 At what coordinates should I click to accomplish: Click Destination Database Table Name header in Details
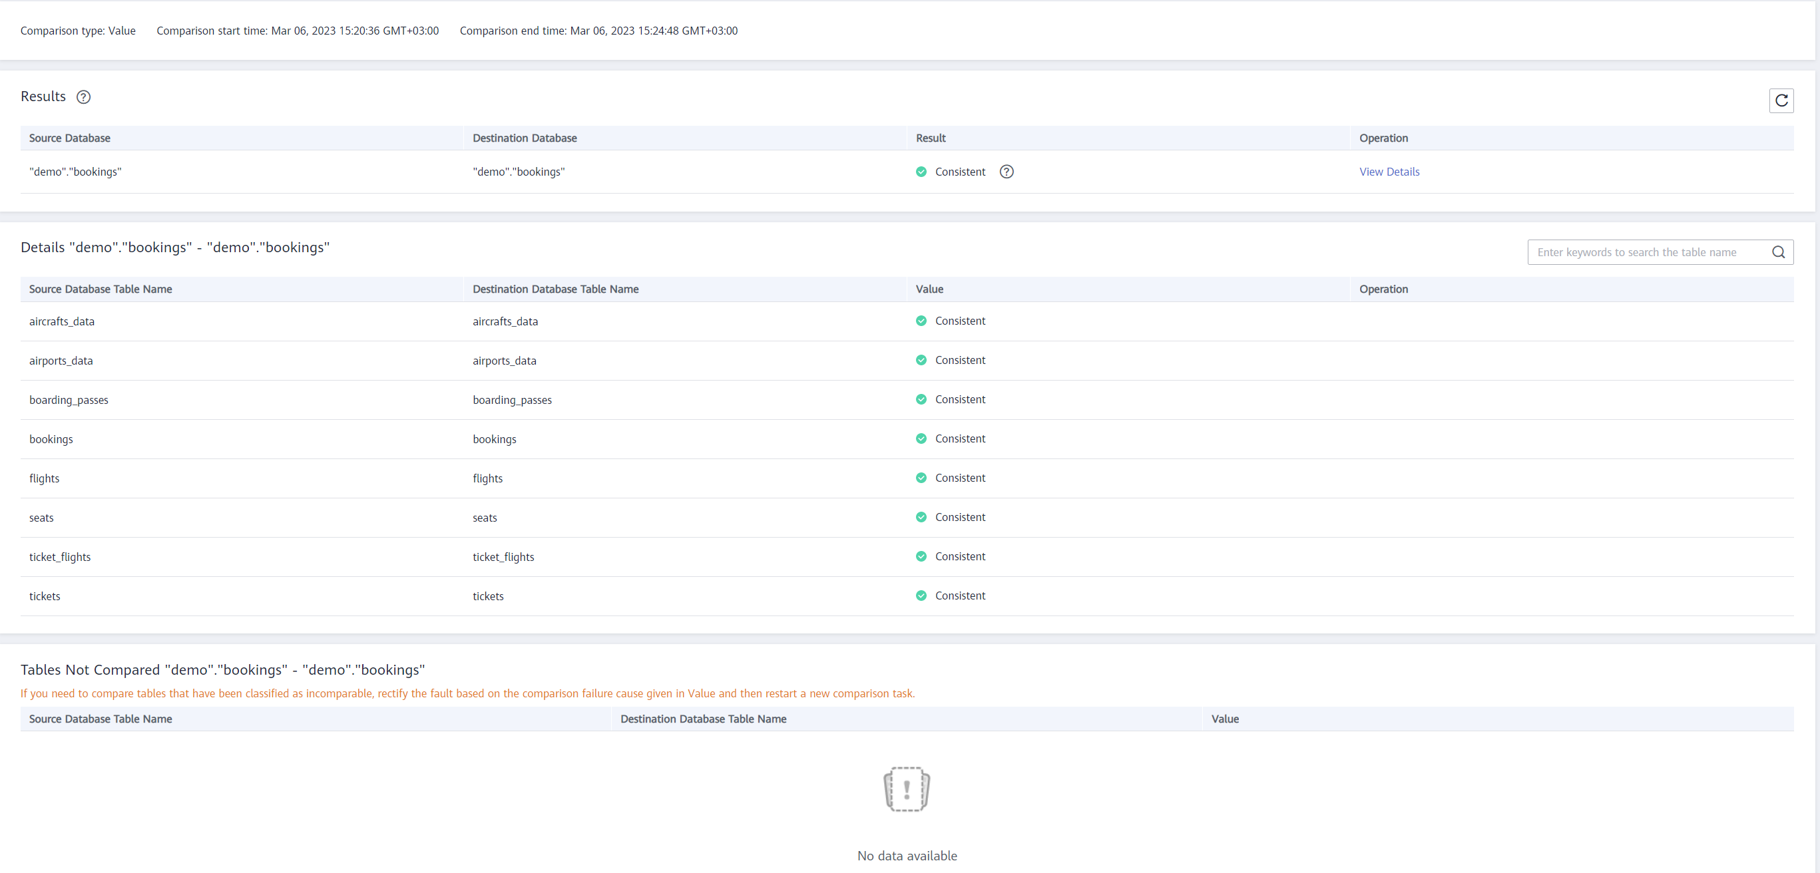(x=555, y=289)
